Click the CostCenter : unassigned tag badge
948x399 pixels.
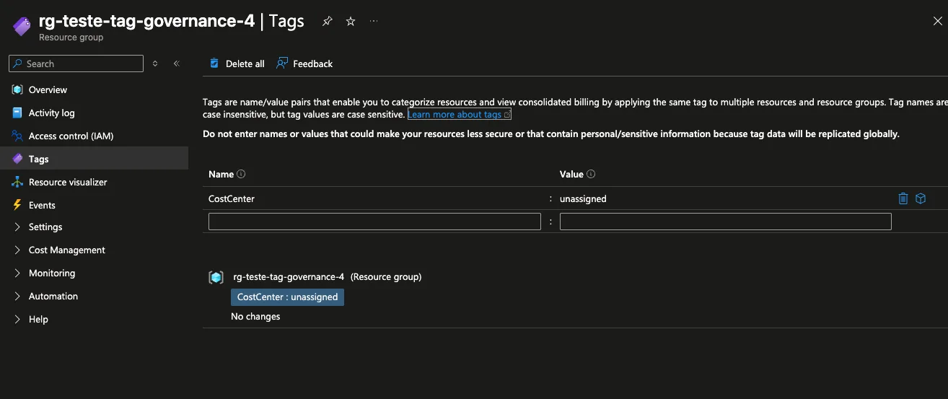click(287, 297)
